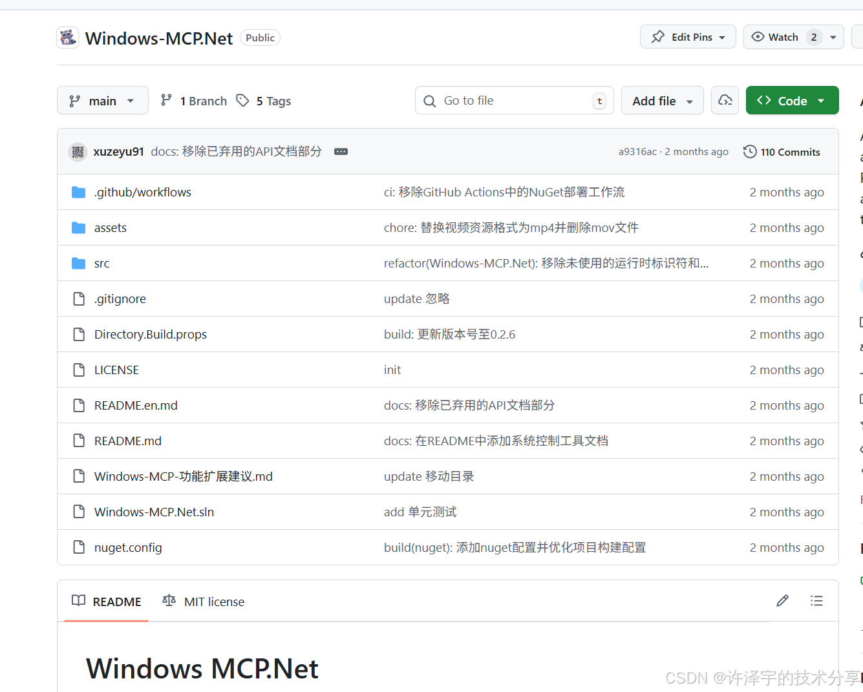Viewport: 863px width, 692px height.
Task: Open commit 'chore: 替换视频资源格式为mp4并删除mov文件'
Action: click(511, 227)
